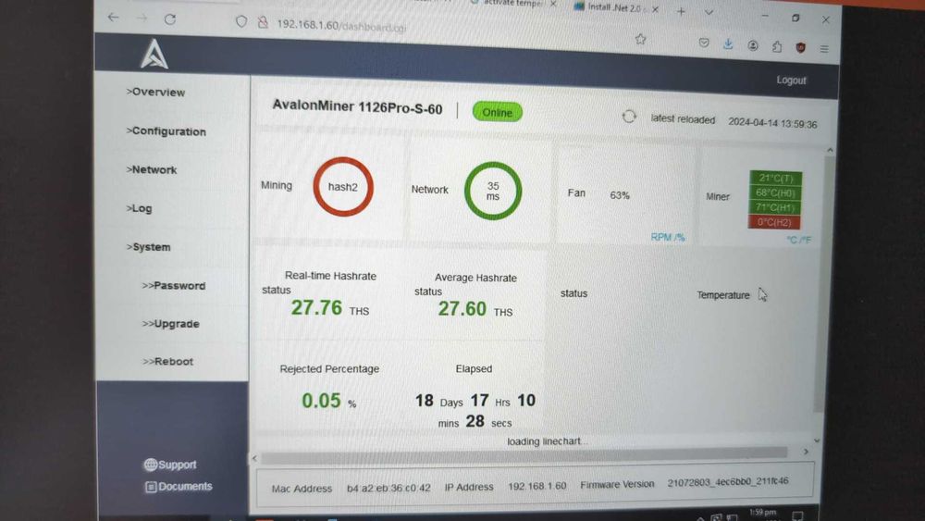
Task: Click the green Online status badge
Action: (498, 112)
